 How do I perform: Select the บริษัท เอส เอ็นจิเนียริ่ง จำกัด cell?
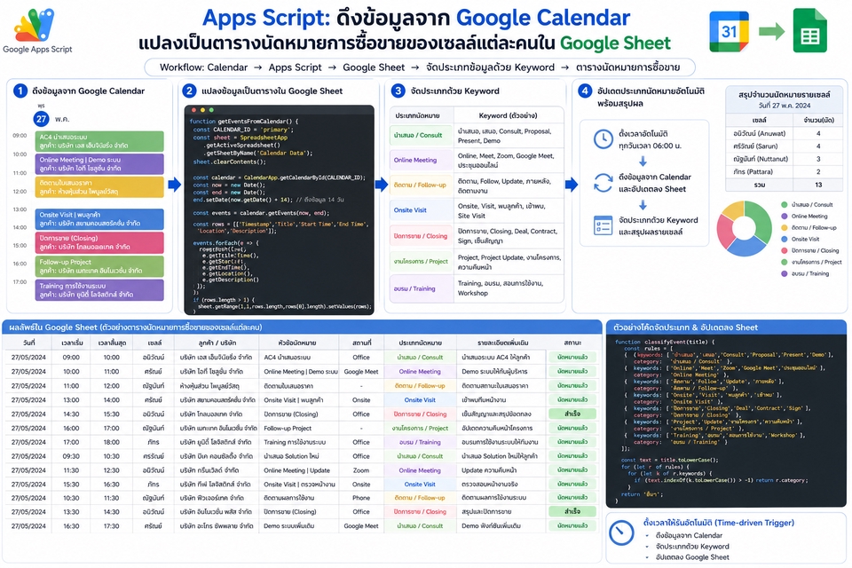(x=216, y=358)
